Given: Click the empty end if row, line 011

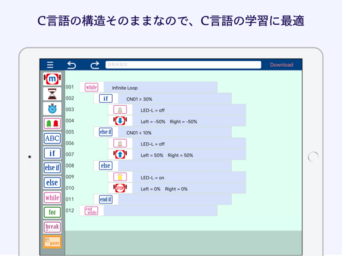Looking at the screenshot, I should tap(175, 199).
